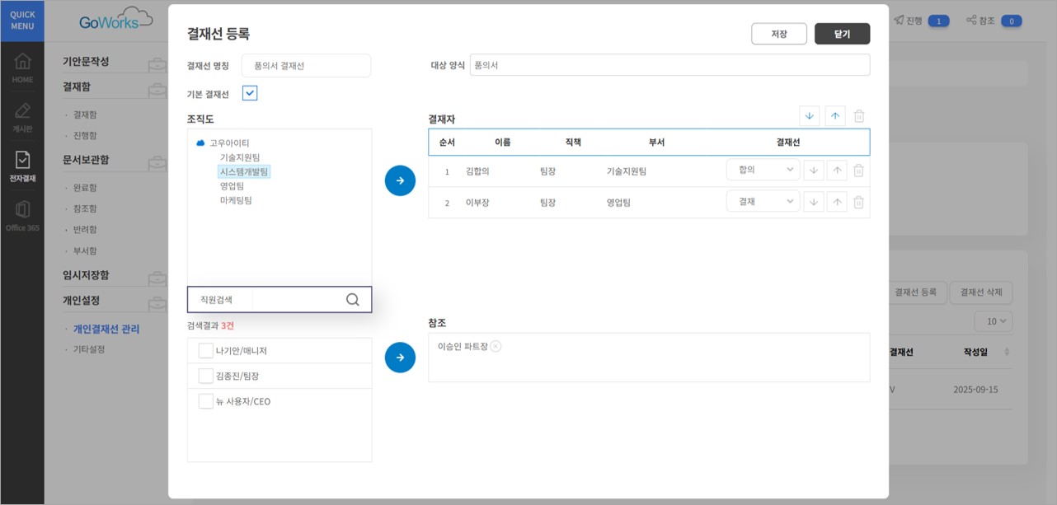Open 전자결재 in the left sidebar

point(22,166)
